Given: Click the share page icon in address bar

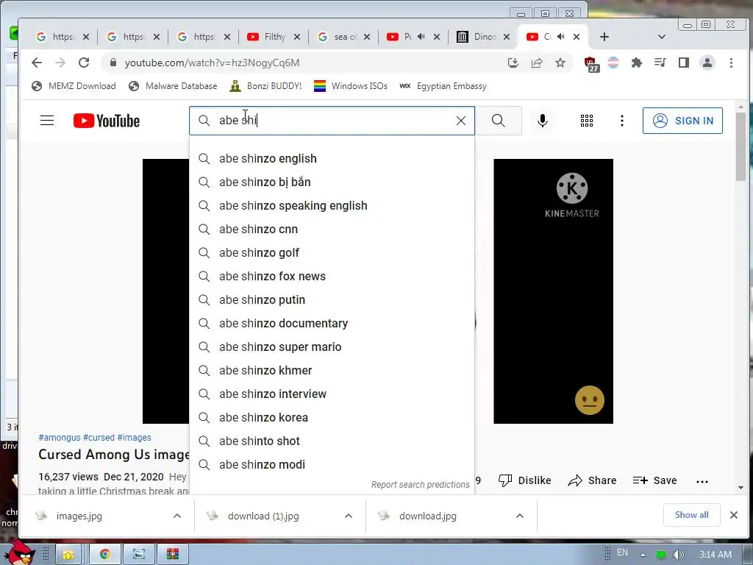Looking at the screenshot, I should [536, 63].
